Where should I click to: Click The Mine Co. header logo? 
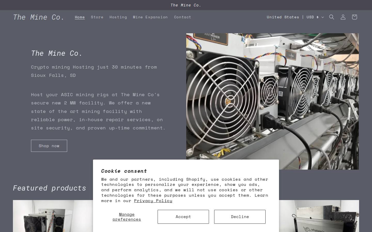(39, 17)
